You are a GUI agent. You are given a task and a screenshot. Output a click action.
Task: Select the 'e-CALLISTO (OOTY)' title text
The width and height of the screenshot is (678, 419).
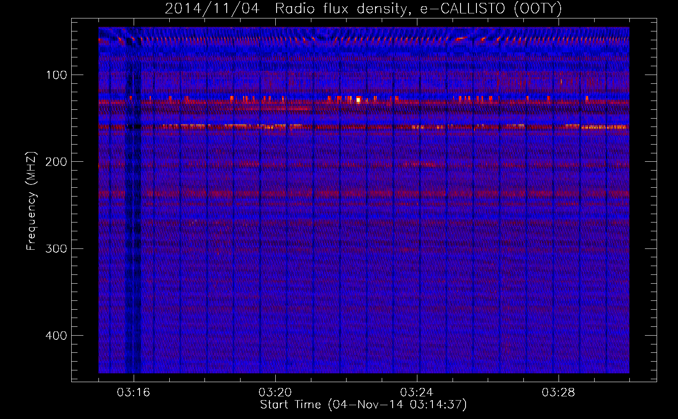coord(491,9)
